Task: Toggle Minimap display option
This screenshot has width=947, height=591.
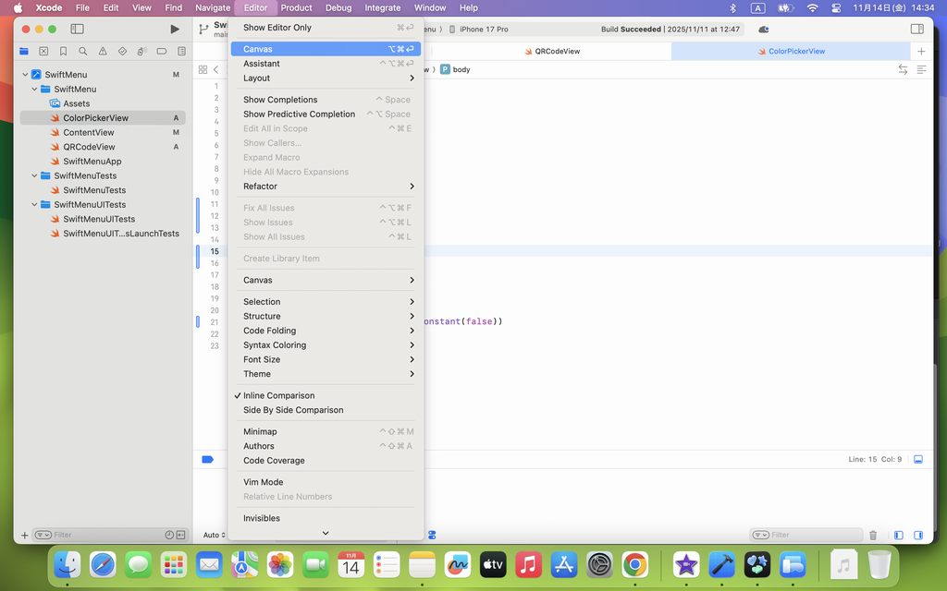Action: coord(260,431)
